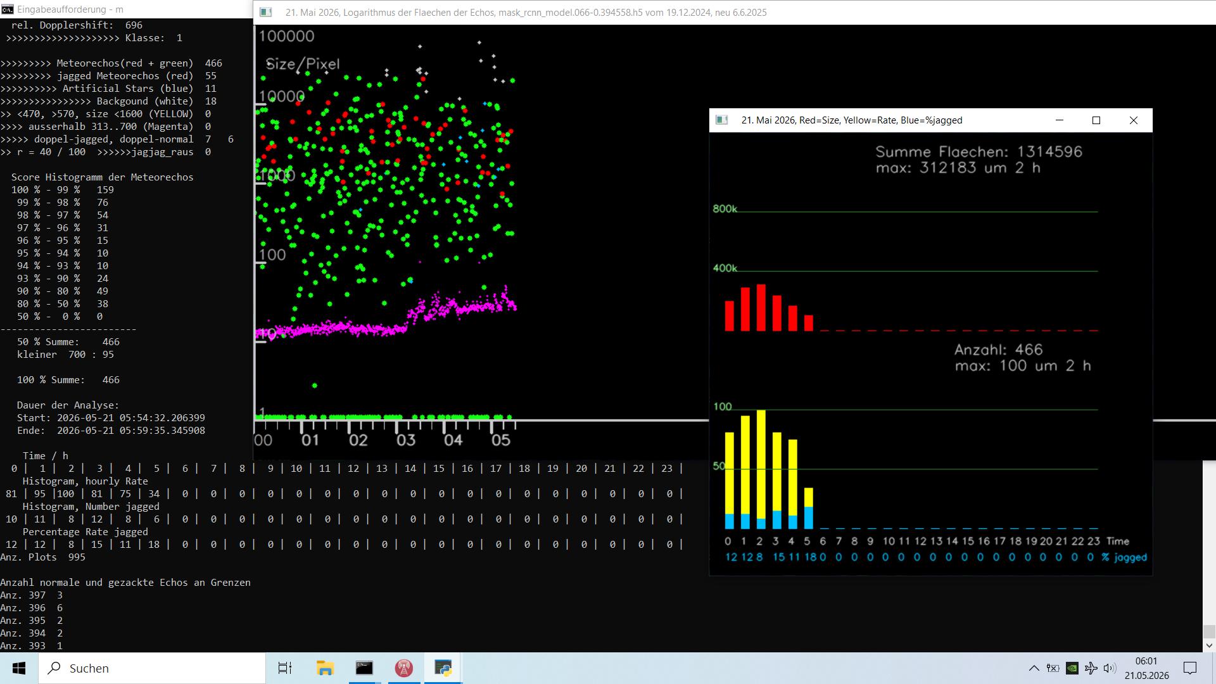Click the '800k' gridline label
This screenshot has height=684, width=1216.
click(x=725, y=209)
